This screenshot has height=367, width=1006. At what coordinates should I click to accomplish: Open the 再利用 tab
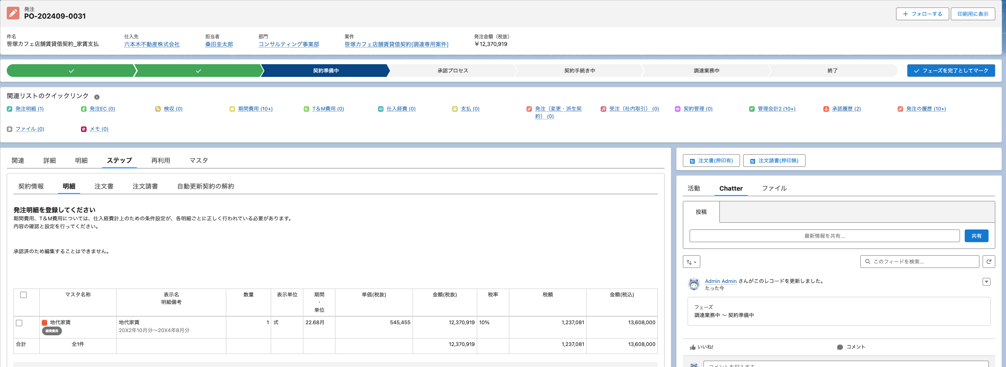coord(161,161)
